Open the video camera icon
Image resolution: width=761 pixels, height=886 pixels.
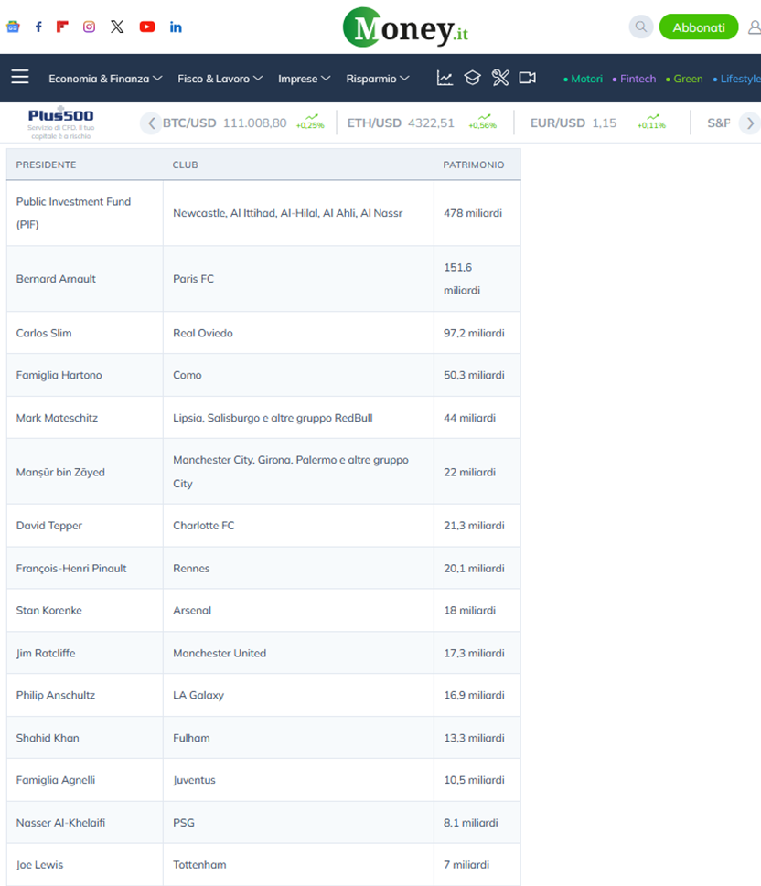click(x=528, y=78)
